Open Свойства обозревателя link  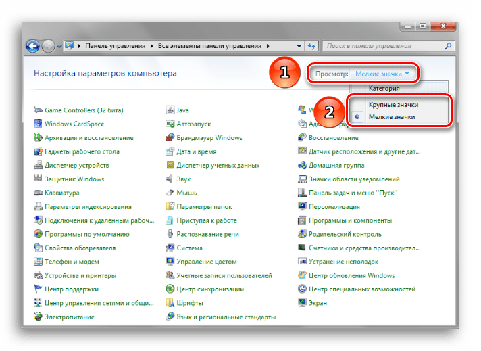(80, 248)
